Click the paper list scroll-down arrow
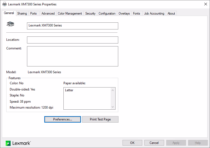The width and height of the screenshot is (210, 148). 113,107
